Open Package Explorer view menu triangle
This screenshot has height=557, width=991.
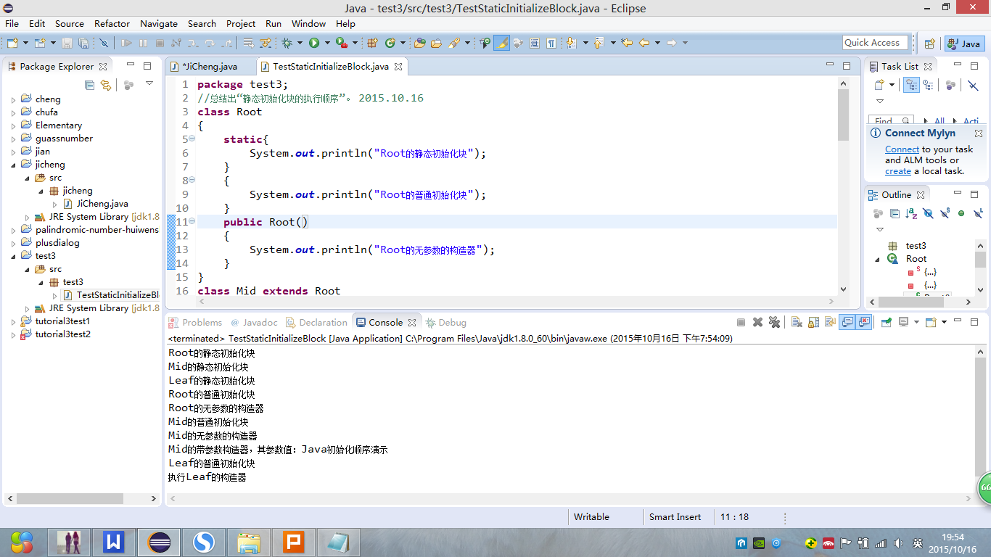click(x=149, y=83)
